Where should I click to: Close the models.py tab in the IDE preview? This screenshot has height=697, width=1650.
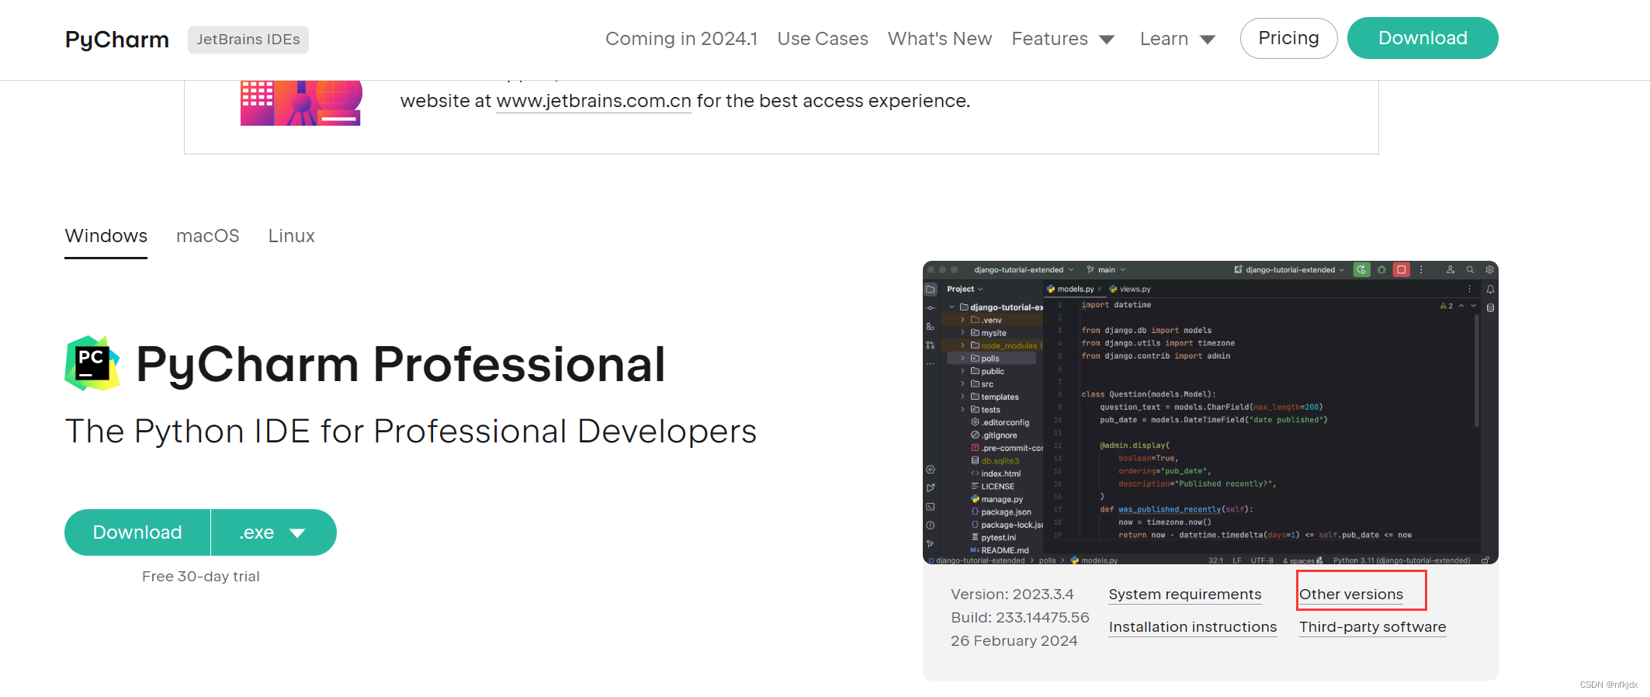click(x=1100, y=289)
